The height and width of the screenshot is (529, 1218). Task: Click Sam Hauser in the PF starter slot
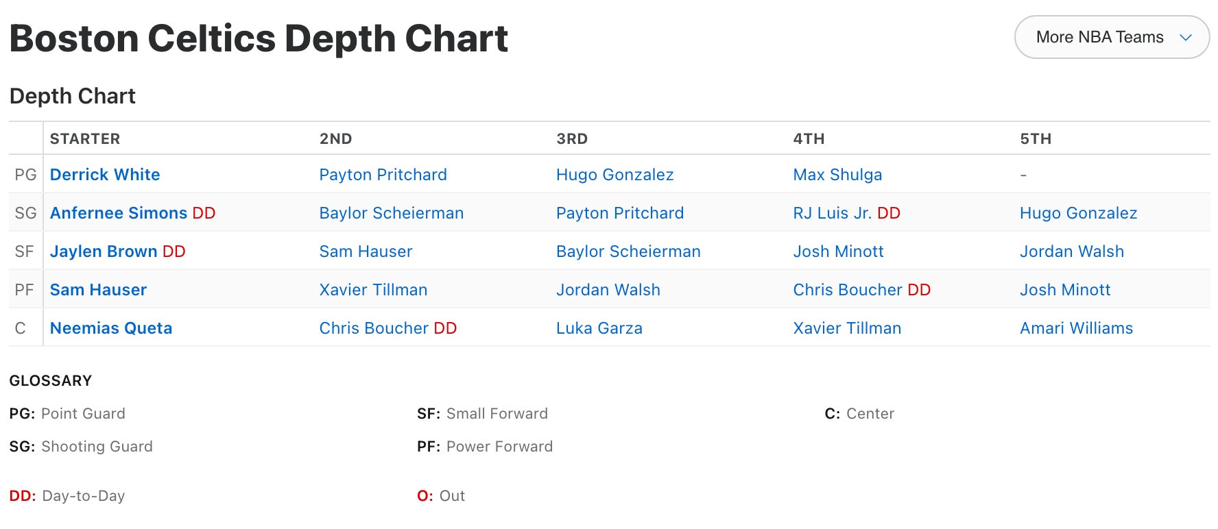[98, 290]
